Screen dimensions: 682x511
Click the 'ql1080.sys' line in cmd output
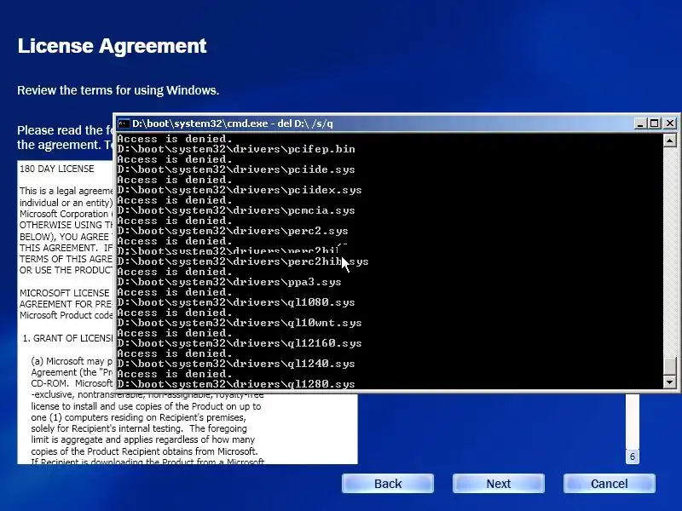coord(236,302)
